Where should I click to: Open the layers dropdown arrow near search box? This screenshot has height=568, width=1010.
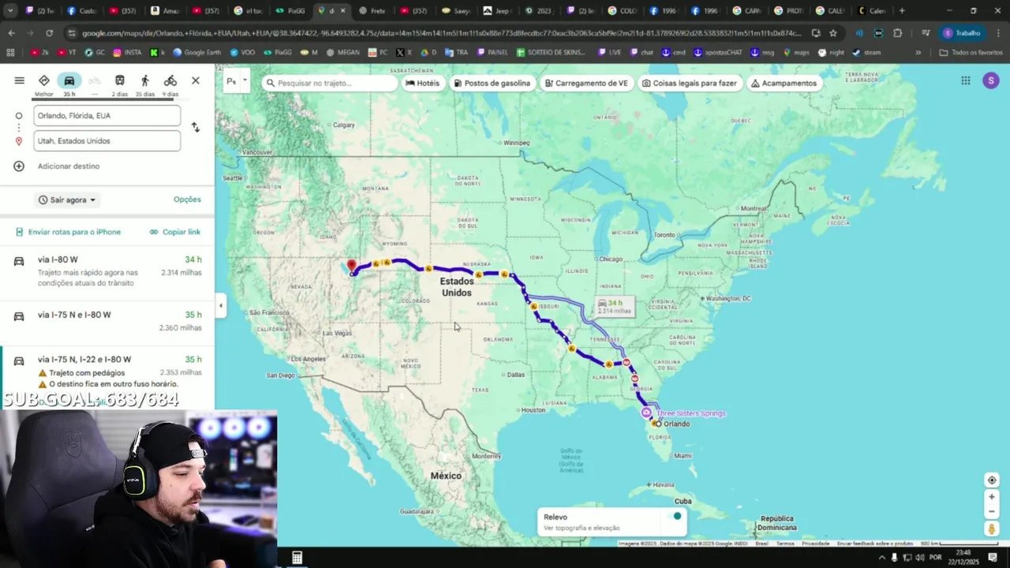(245, 80)
